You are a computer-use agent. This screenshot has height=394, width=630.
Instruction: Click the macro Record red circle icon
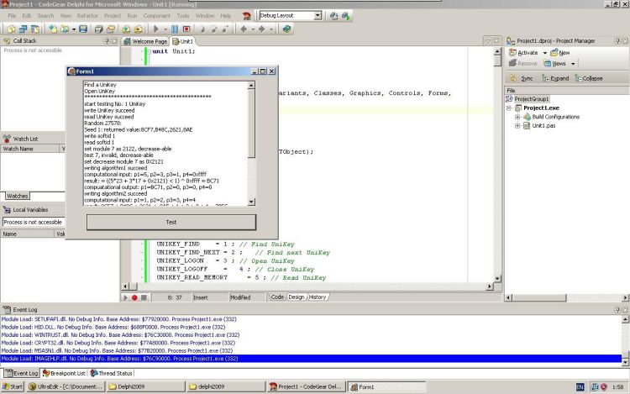pos(134,297)
